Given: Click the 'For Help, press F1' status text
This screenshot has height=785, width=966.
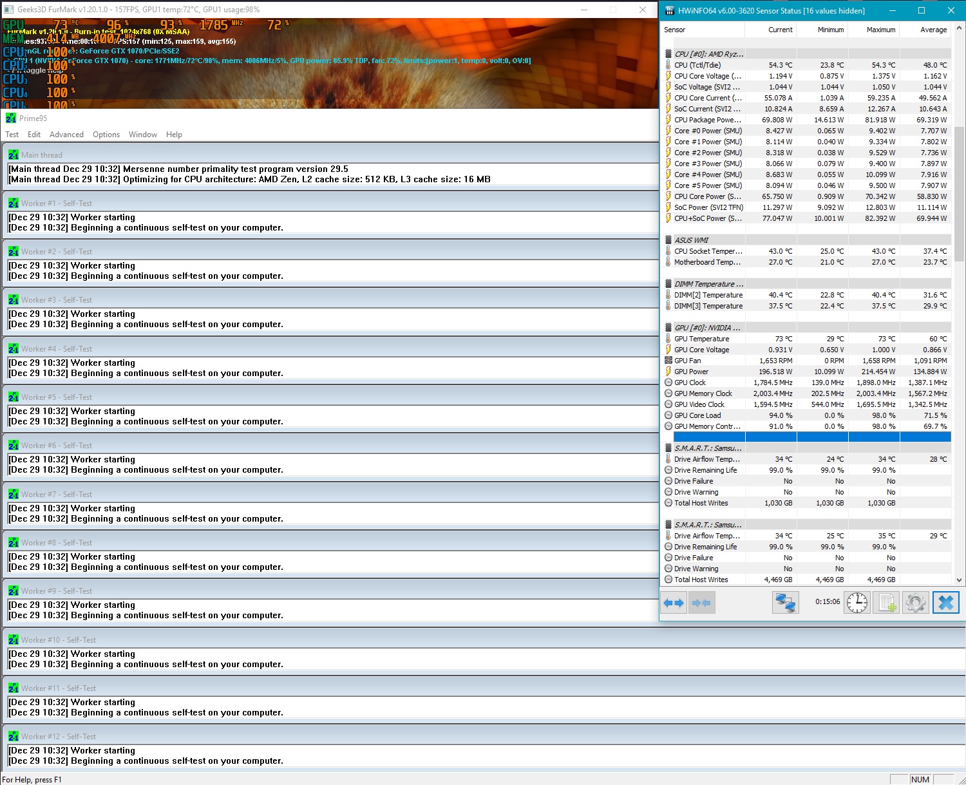Looking at the screenshot, I should point(32,780).
